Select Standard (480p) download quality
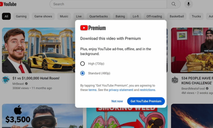Viewport: 213px width, 128px height. click(83, 73)
